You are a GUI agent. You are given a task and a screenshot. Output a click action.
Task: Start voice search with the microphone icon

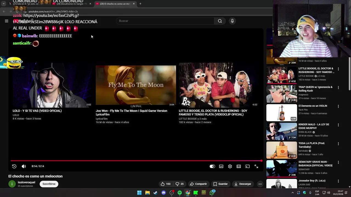(232, 21)
